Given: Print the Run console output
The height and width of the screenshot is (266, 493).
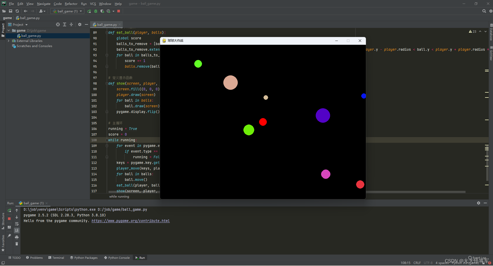Looking at the screenshot, I should coord(17,237).
